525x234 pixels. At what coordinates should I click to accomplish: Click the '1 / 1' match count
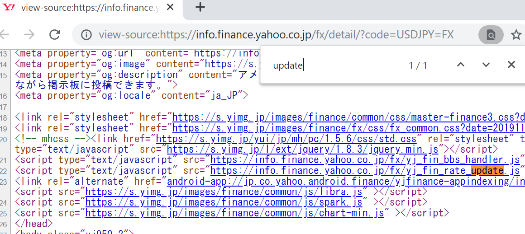(418, 65)
